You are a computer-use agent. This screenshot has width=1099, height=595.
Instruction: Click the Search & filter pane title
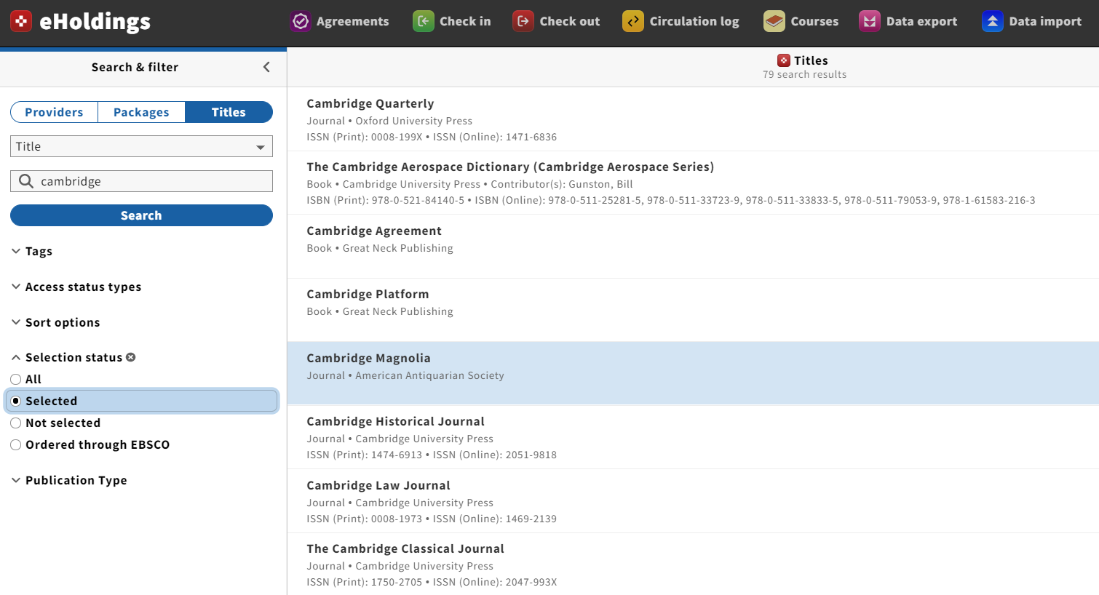coord(135,67)
